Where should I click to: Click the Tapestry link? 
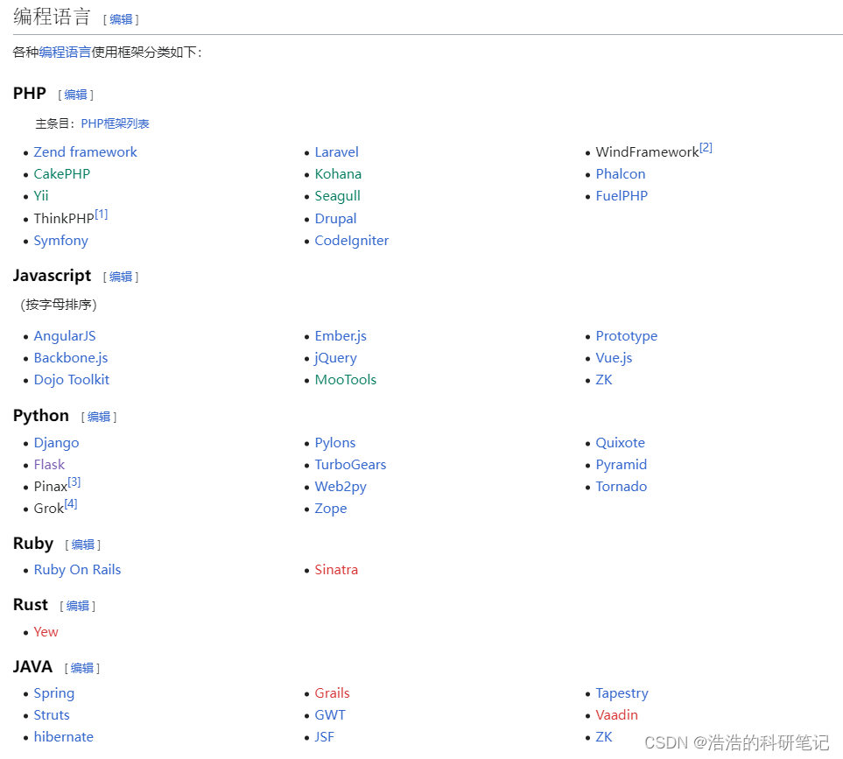[x=622, y=693]
